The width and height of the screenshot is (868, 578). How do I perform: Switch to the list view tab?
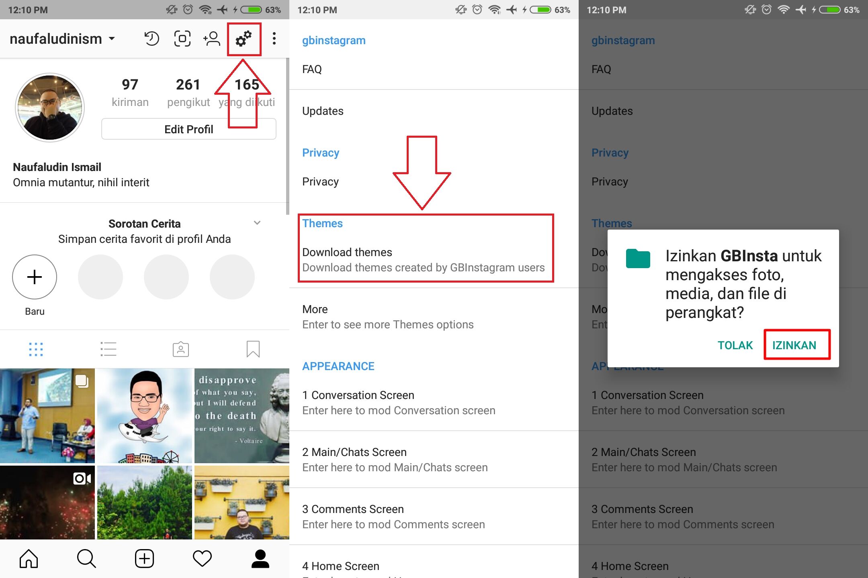tap(108, 349)
